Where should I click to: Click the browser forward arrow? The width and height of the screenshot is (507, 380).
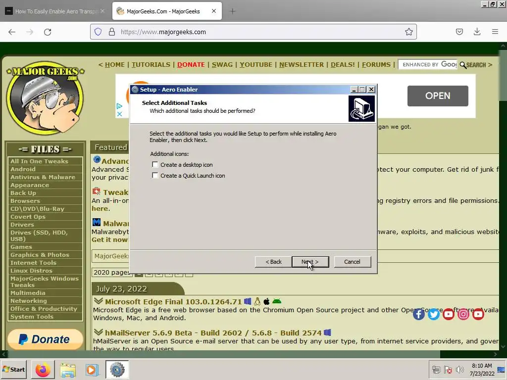click(30, 32)
